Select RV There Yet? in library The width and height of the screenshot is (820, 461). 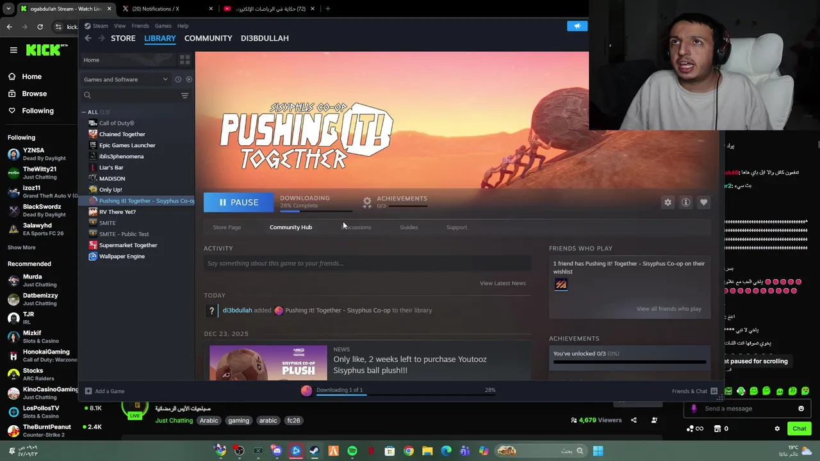tap(117, 212)
